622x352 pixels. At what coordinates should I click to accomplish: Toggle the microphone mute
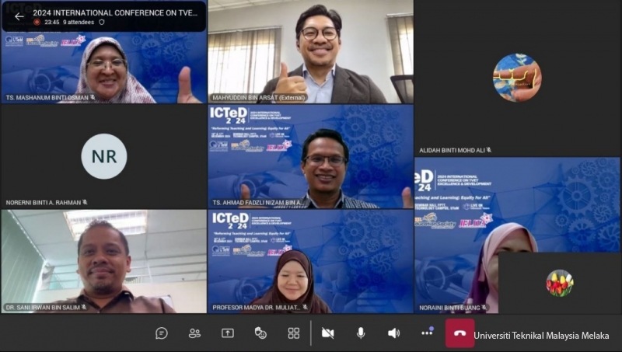click(361, 333)
